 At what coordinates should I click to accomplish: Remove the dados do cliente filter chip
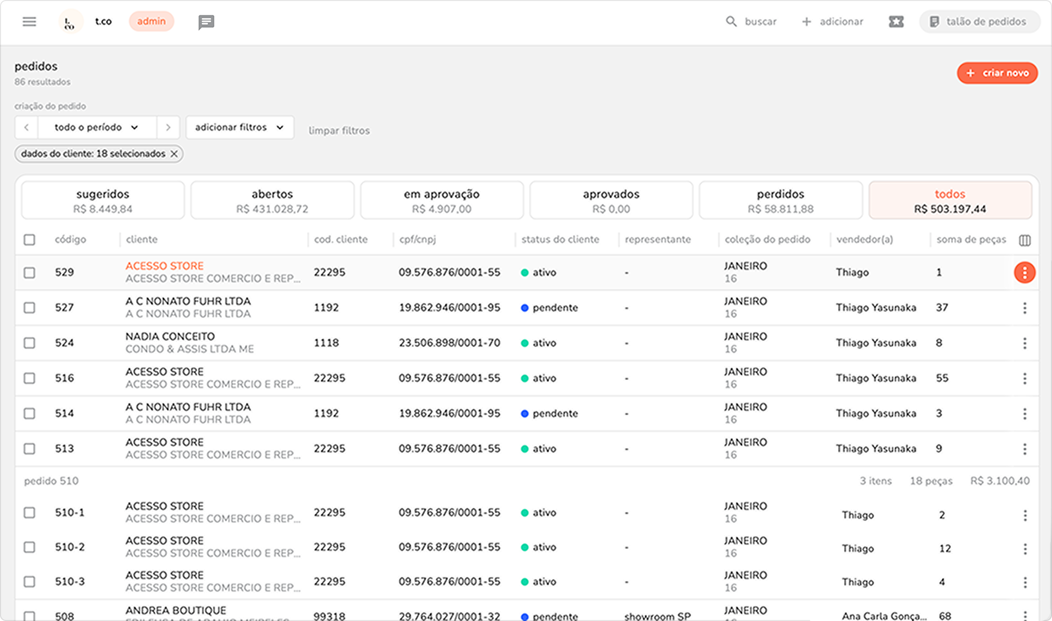(x=174, y=154)
